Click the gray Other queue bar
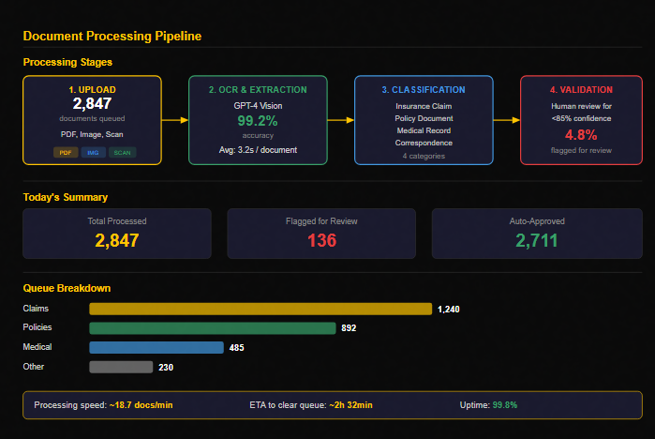 121,367
